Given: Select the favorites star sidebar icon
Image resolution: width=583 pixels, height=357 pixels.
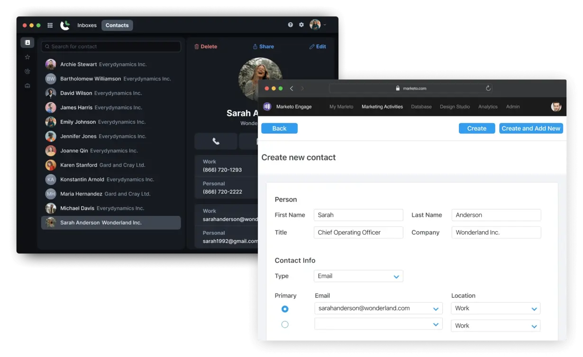Looking at the screenshot, I should click(x=27, y=57).
